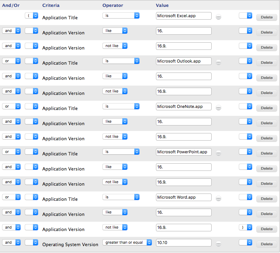Image resolution: width=280 pixels, height=253 pixels.
Task: Open the closing-parenthesis dropdown on the Microsoft Word.app row
Action: (x=245, y=197)
